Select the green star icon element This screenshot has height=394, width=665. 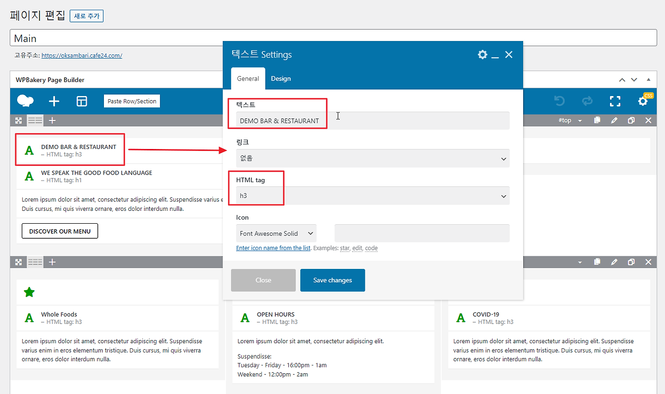point(29,292)
